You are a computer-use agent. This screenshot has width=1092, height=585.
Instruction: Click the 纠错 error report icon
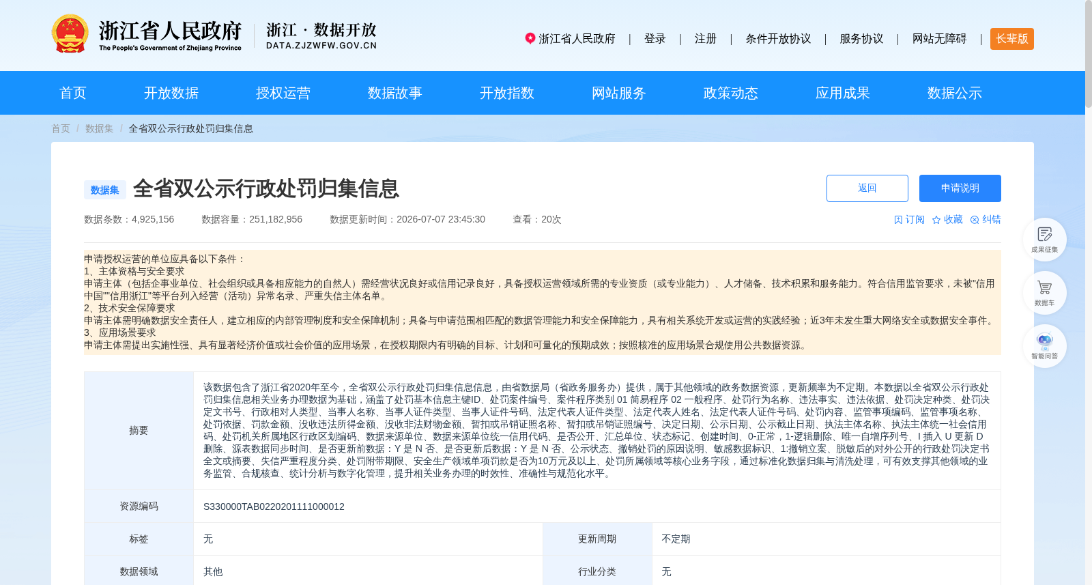[975, 220]
